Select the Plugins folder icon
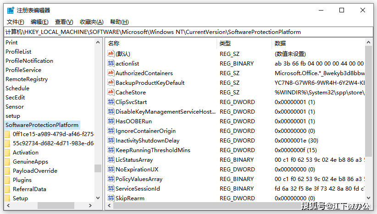The height and width of the screenshot is (214, 377). 7,180
